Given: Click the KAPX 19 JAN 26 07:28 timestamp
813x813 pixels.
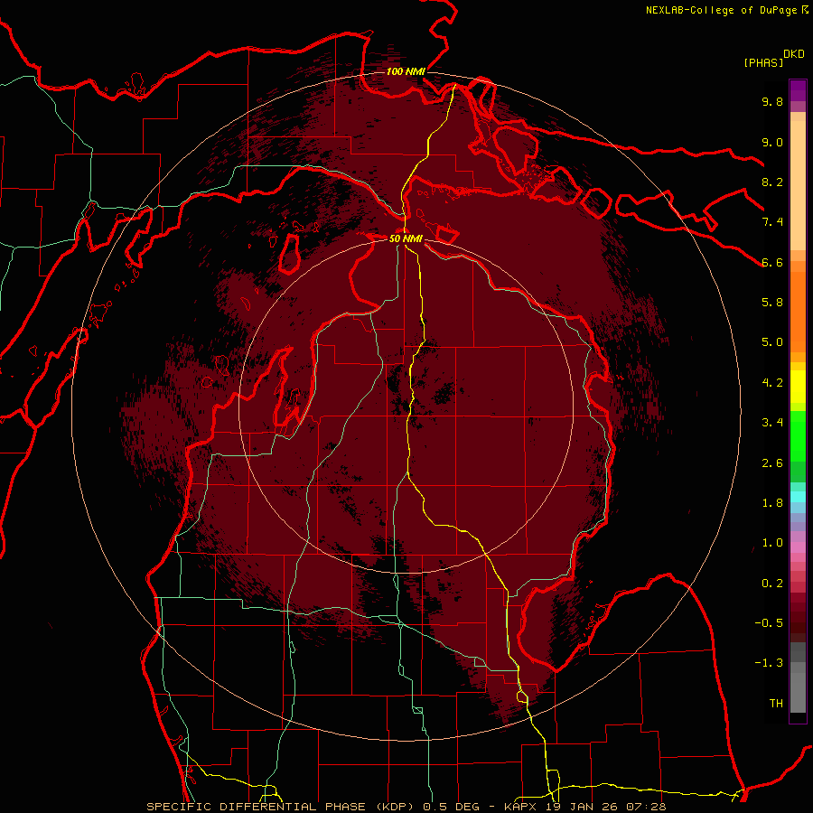Looking at the screenshot, I should click(x=584, y=807).
